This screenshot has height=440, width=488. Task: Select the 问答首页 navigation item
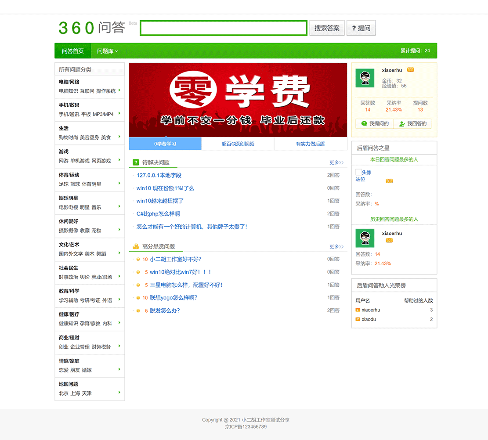tap(72, 50)
